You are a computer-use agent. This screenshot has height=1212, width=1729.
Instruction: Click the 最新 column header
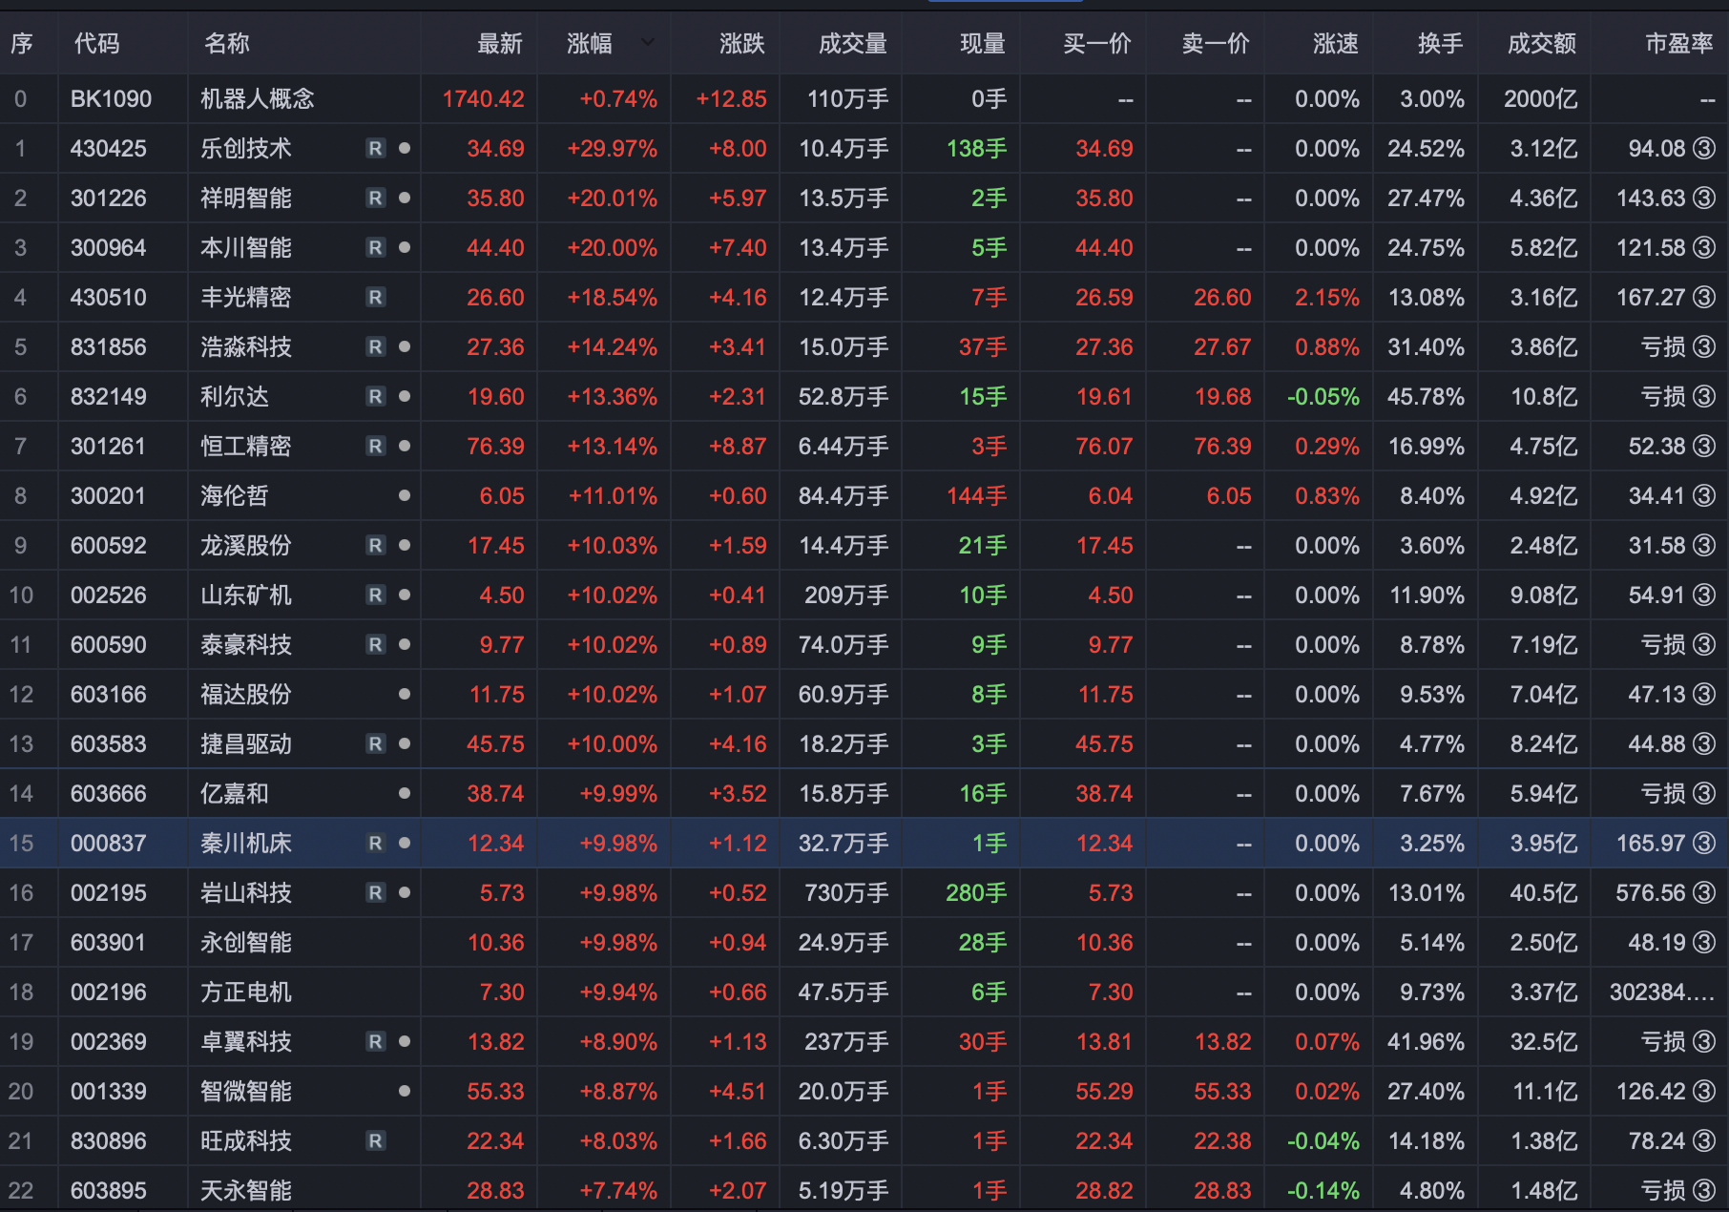[x=499, y=43]
